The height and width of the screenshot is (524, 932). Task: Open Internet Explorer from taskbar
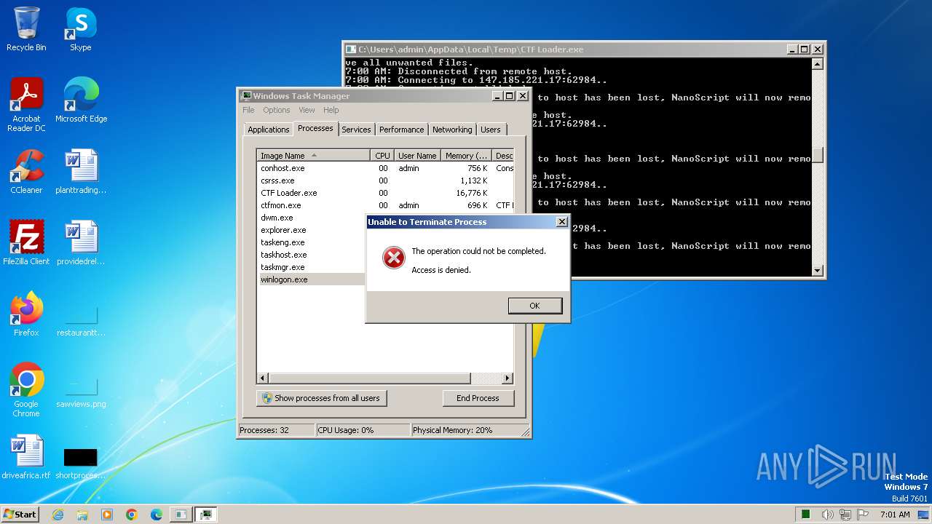point(58,515)
